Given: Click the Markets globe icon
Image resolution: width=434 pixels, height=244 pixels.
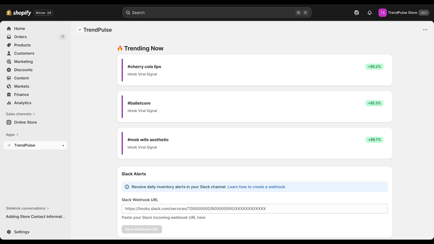Looking at the screenshot, I should (9, 86).
